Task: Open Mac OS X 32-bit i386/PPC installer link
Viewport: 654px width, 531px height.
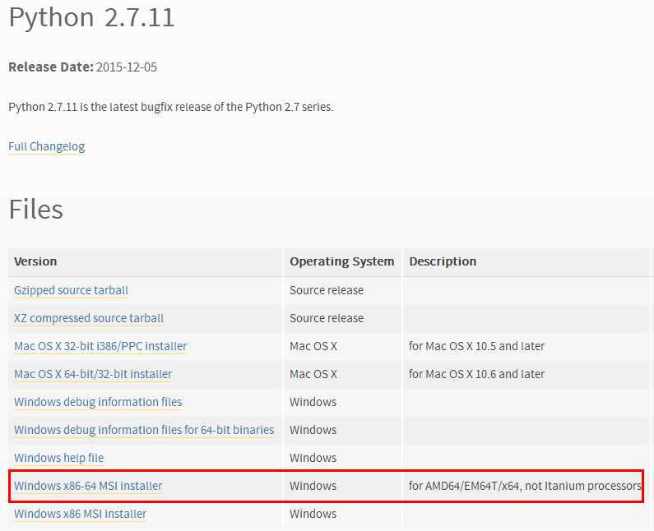Action: point(100,346)
